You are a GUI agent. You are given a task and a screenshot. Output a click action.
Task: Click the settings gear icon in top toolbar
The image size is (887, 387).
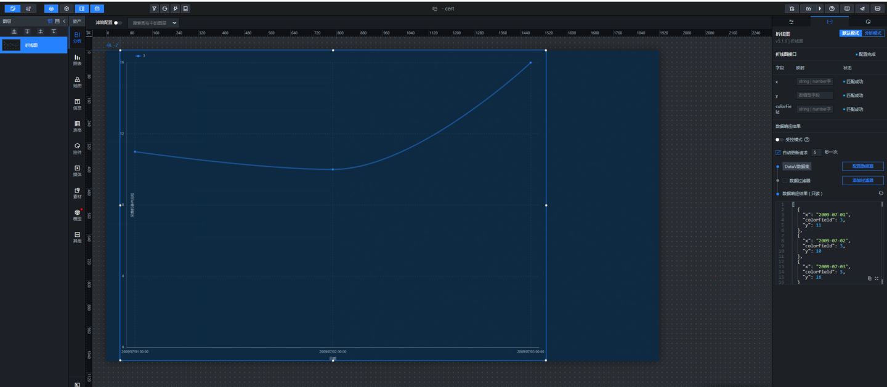(x=175, y=9)
